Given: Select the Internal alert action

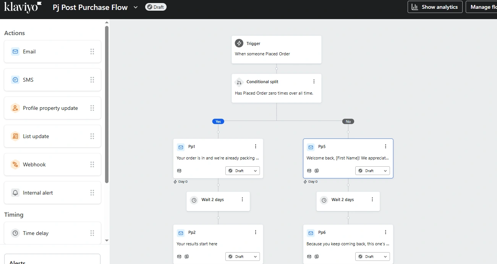Looking at the screenshot, I should (x=52, y=193).
